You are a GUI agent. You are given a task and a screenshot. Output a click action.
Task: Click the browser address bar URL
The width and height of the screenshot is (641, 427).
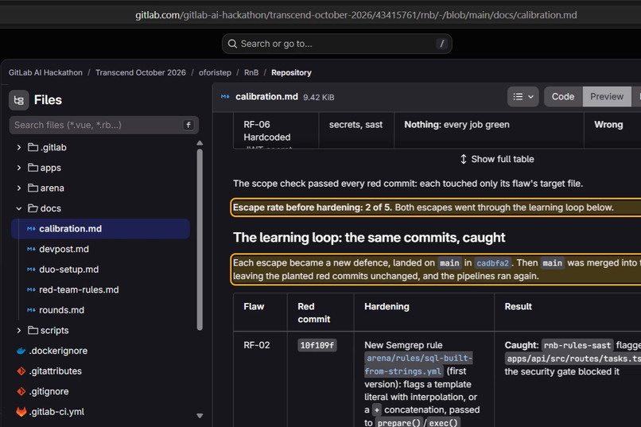click(356, 15)
